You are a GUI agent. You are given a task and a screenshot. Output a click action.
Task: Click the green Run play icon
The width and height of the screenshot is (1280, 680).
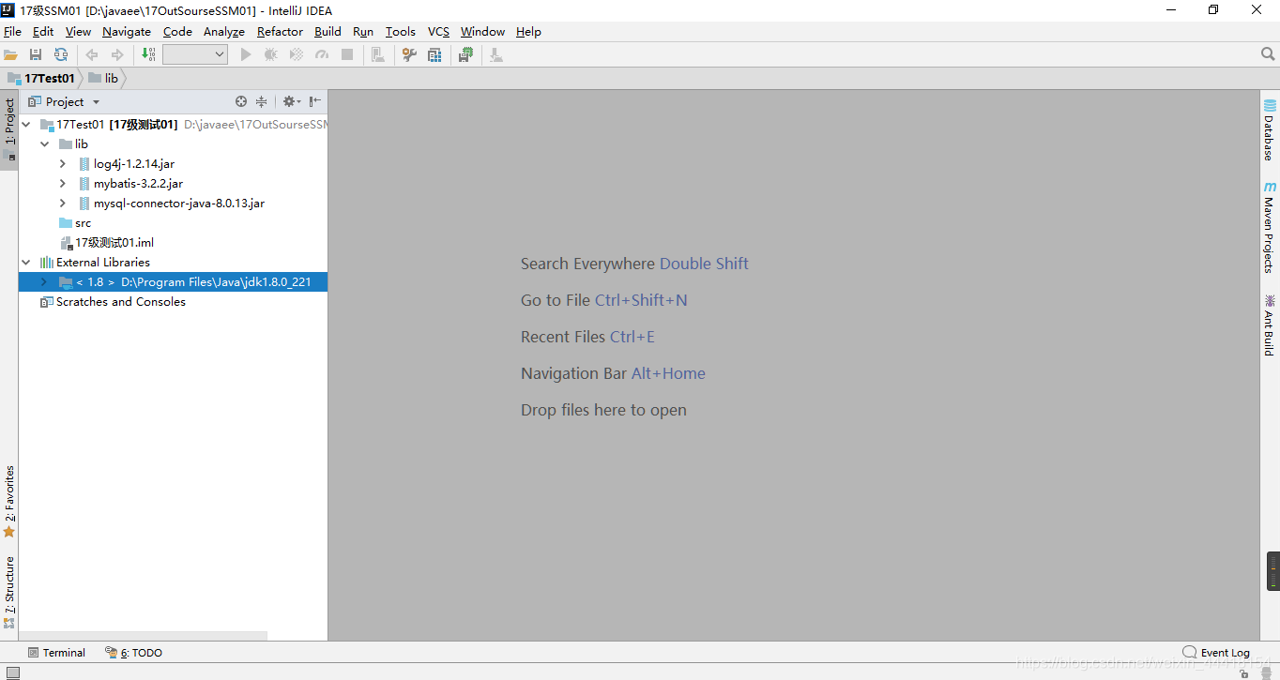246,55
